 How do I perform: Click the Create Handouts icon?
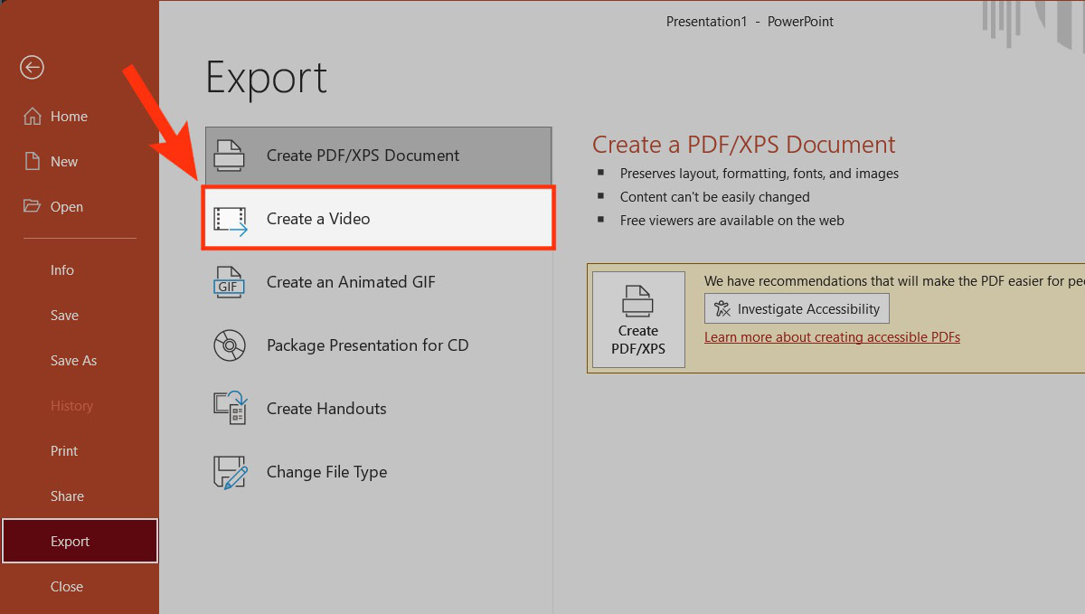pyautogui.click(x=230, y=409)
